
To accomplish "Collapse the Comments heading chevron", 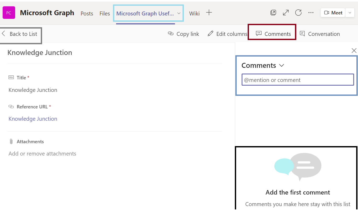I will 282,65.
